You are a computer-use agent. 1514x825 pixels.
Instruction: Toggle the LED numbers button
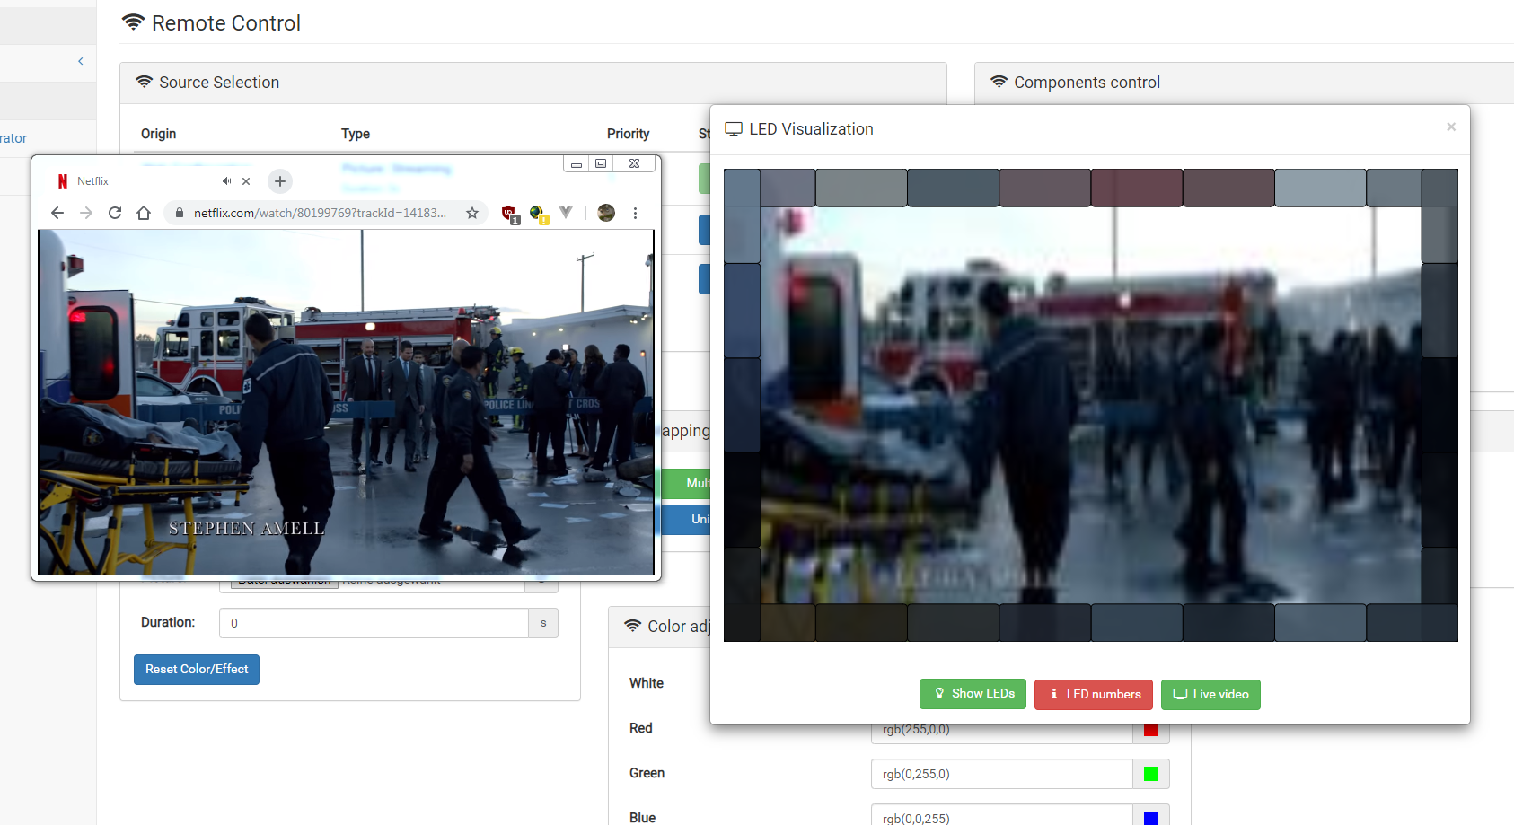[x=1094, y=695]
